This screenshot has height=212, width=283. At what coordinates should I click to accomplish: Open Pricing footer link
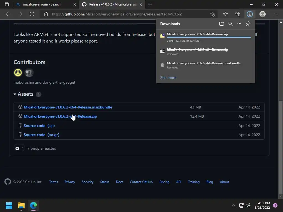[x=164, y=182]
